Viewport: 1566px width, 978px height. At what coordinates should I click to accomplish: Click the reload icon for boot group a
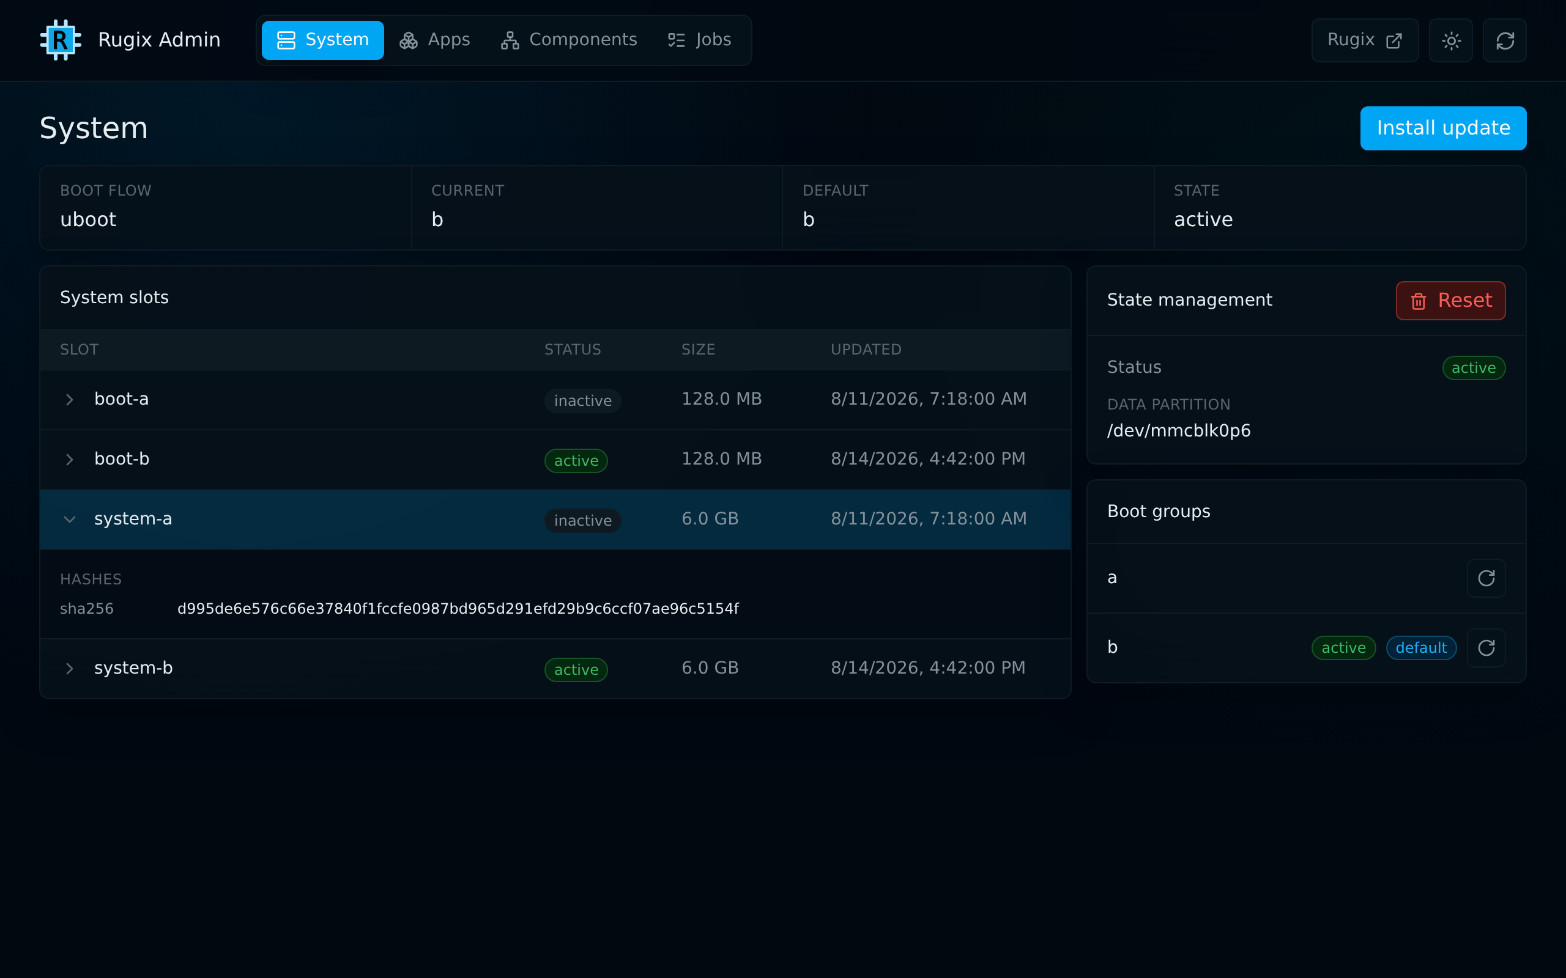pos(1486,578)
